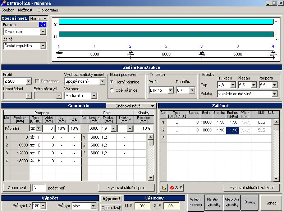Open the Tr. plech Profil dropdown LTP 45
The image size is (284, 212).
171,90
